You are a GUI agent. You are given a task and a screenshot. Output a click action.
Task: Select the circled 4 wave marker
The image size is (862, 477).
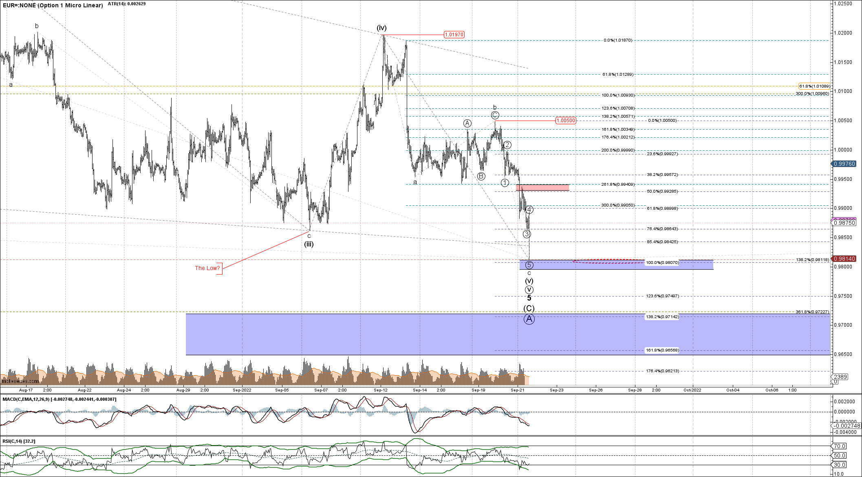click(529, 210)
